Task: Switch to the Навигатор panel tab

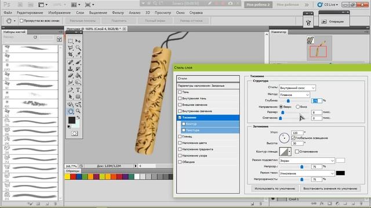Action: click(279, 32)
